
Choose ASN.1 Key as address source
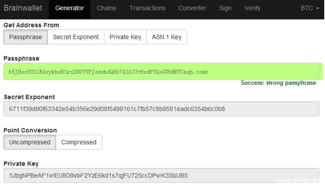point(167,37)
